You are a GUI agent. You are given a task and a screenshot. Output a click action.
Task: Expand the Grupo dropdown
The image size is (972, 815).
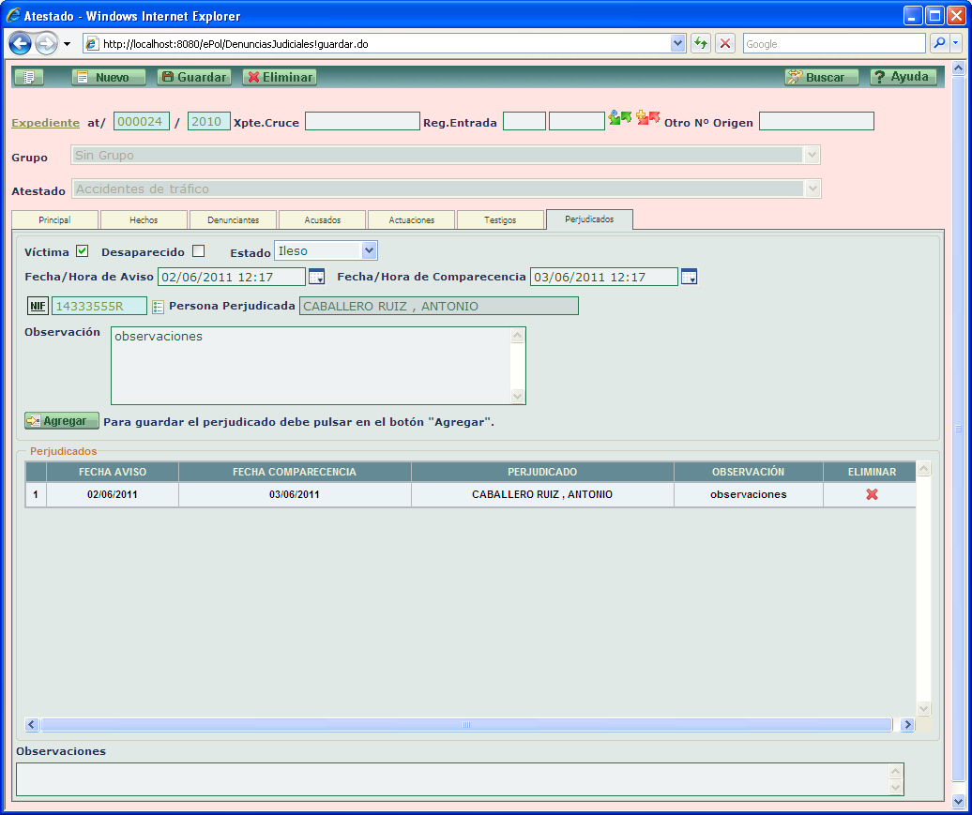pos(813,156)
